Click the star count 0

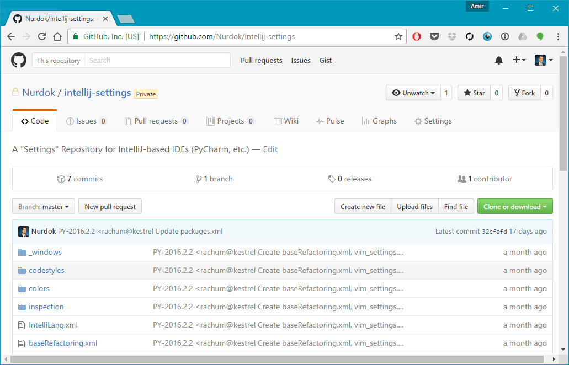[x=496, y=93]
